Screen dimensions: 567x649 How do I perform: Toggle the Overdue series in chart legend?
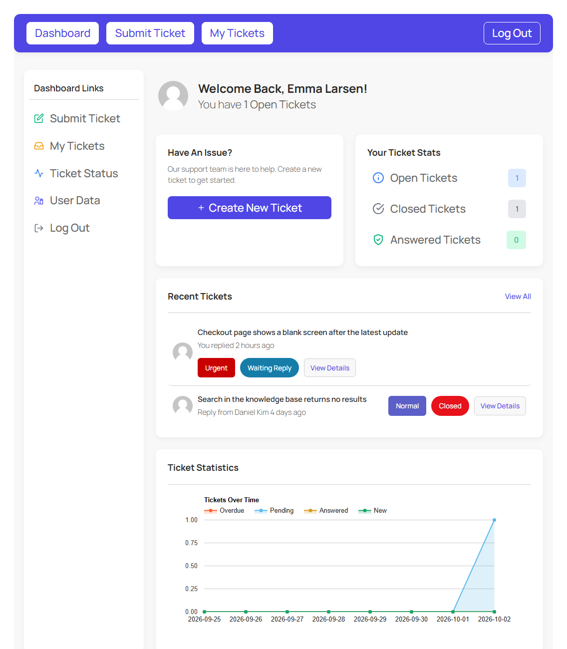point(224,511)
